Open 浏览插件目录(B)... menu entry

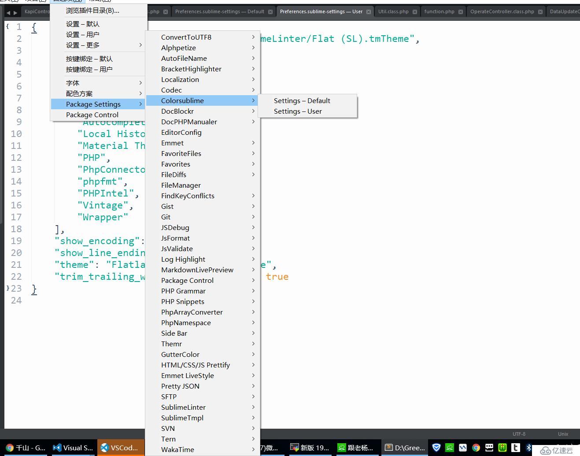click(99, 11)
